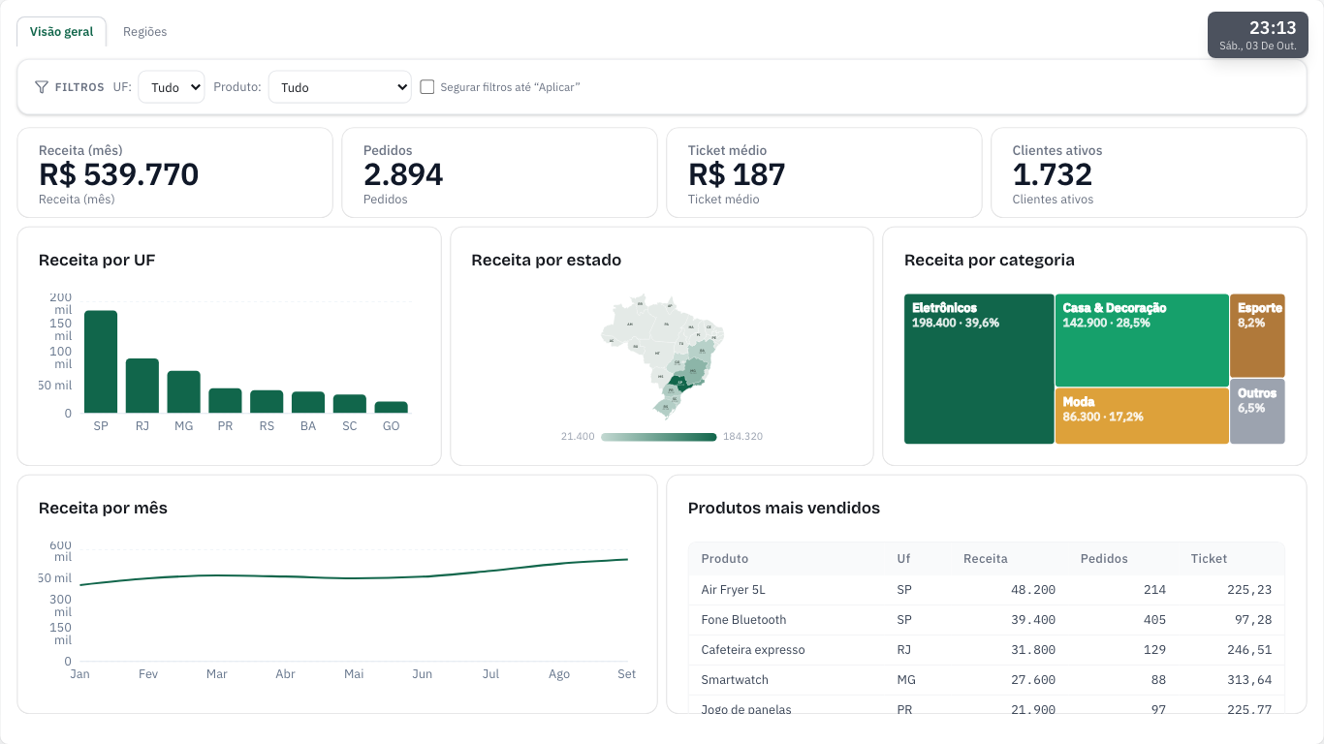Screen dimensions: 1324x744
Task: Select the Eletrônicos treemap tile
Action: tap(979, 369)
